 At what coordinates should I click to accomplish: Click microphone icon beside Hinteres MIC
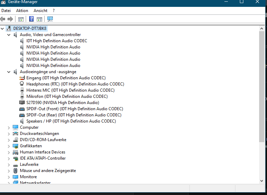22,90
